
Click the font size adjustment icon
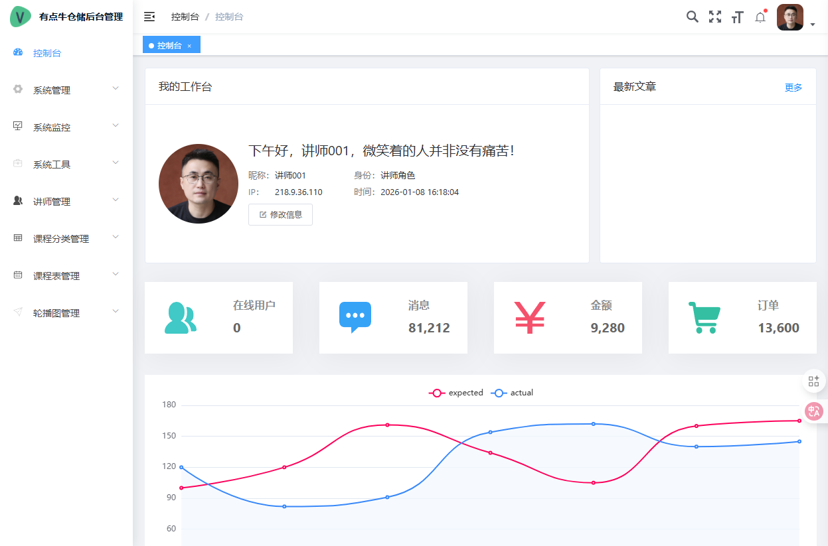click(x=737, y=16)
